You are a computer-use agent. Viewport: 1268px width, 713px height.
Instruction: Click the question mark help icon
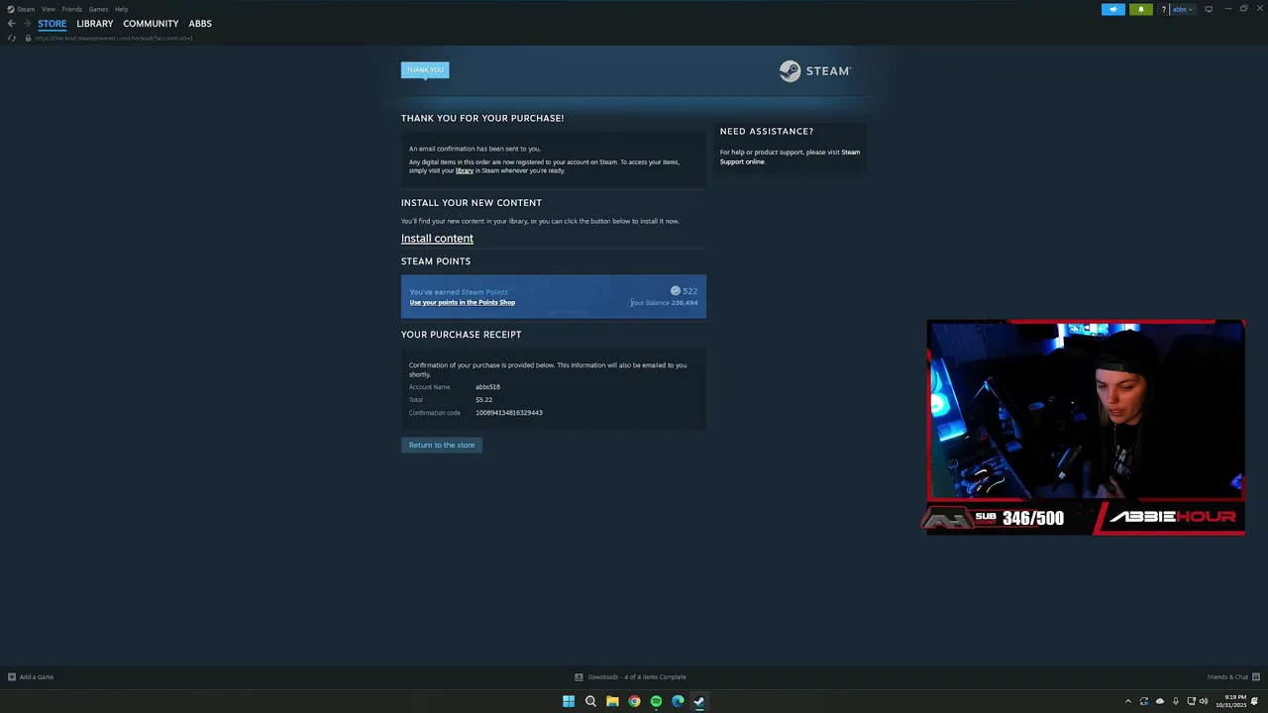pyautogui.click(x=1164, y=9)
